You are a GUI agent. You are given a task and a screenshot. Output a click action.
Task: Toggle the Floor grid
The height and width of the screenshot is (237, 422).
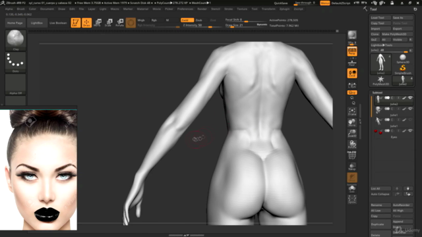(x=352, y=63)
